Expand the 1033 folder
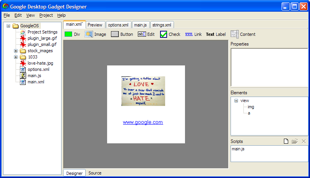 pos(16,57)
